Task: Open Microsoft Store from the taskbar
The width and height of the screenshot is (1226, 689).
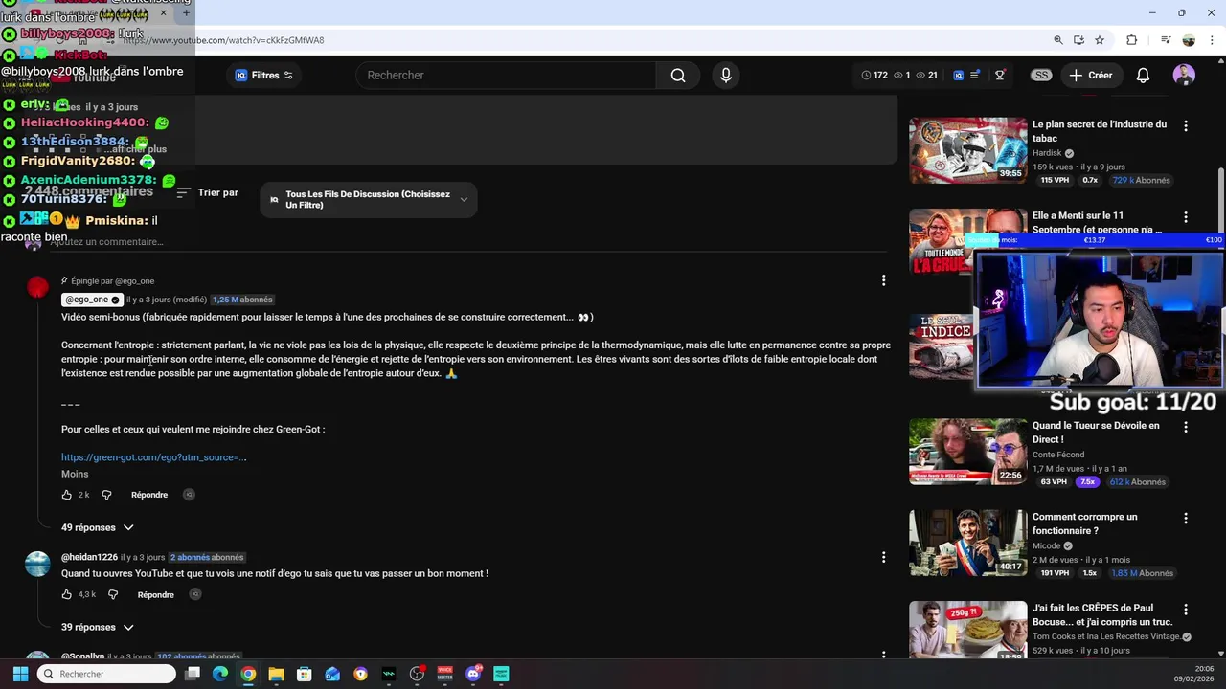Action: (304, 674)
